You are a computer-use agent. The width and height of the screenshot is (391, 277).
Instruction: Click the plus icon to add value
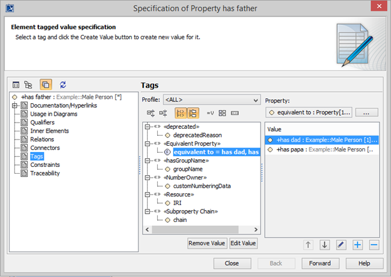pyautogui.click(x=357, y=245)
